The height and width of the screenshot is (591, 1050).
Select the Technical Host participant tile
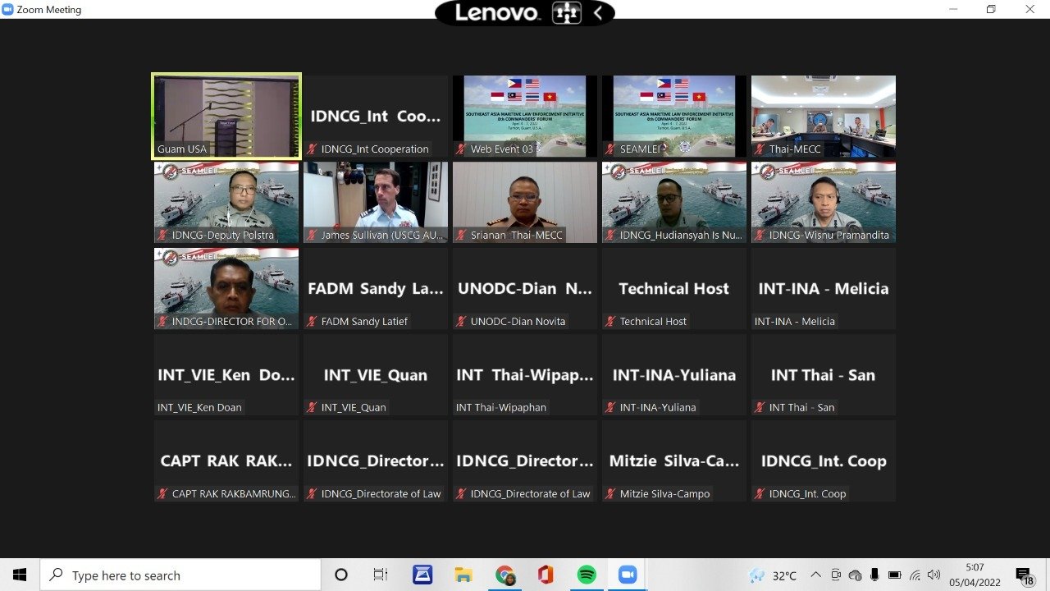click(673, 289)
